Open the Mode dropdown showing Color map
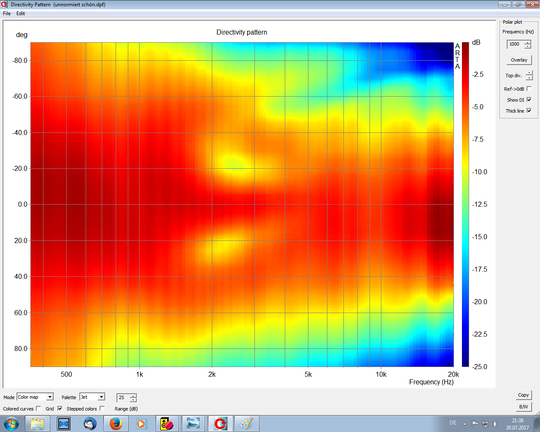Image resolution: width=540 pixels, height=432 pixels. pos(50,397)
